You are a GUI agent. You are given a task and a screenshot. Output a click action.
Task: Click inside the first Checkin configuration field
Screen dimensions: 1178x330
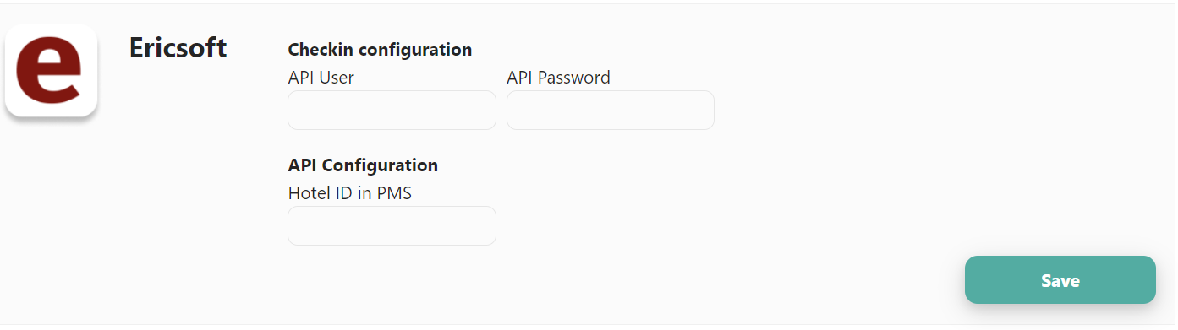point(392,111)
